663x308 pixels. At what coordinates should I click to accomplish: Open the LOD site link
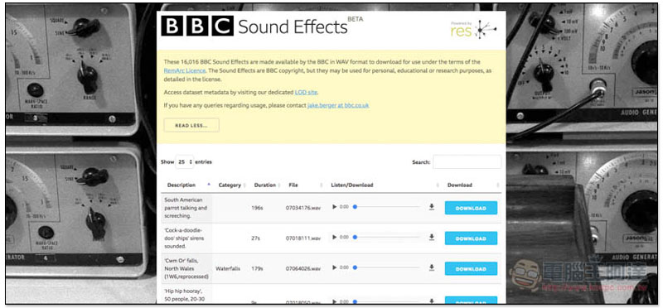[x=306, y=92]
